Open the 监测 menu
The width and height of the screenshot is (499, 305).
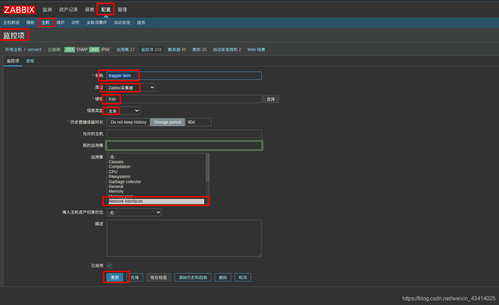pyautogui.click(x=47, y=10)
